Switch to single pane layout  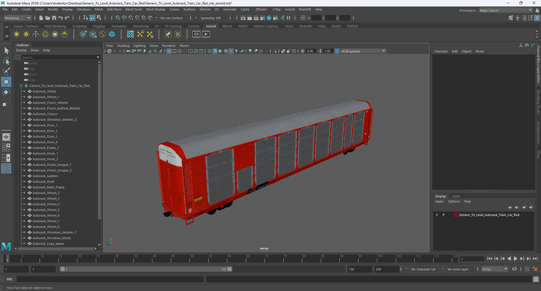click(x=6, y=137)
